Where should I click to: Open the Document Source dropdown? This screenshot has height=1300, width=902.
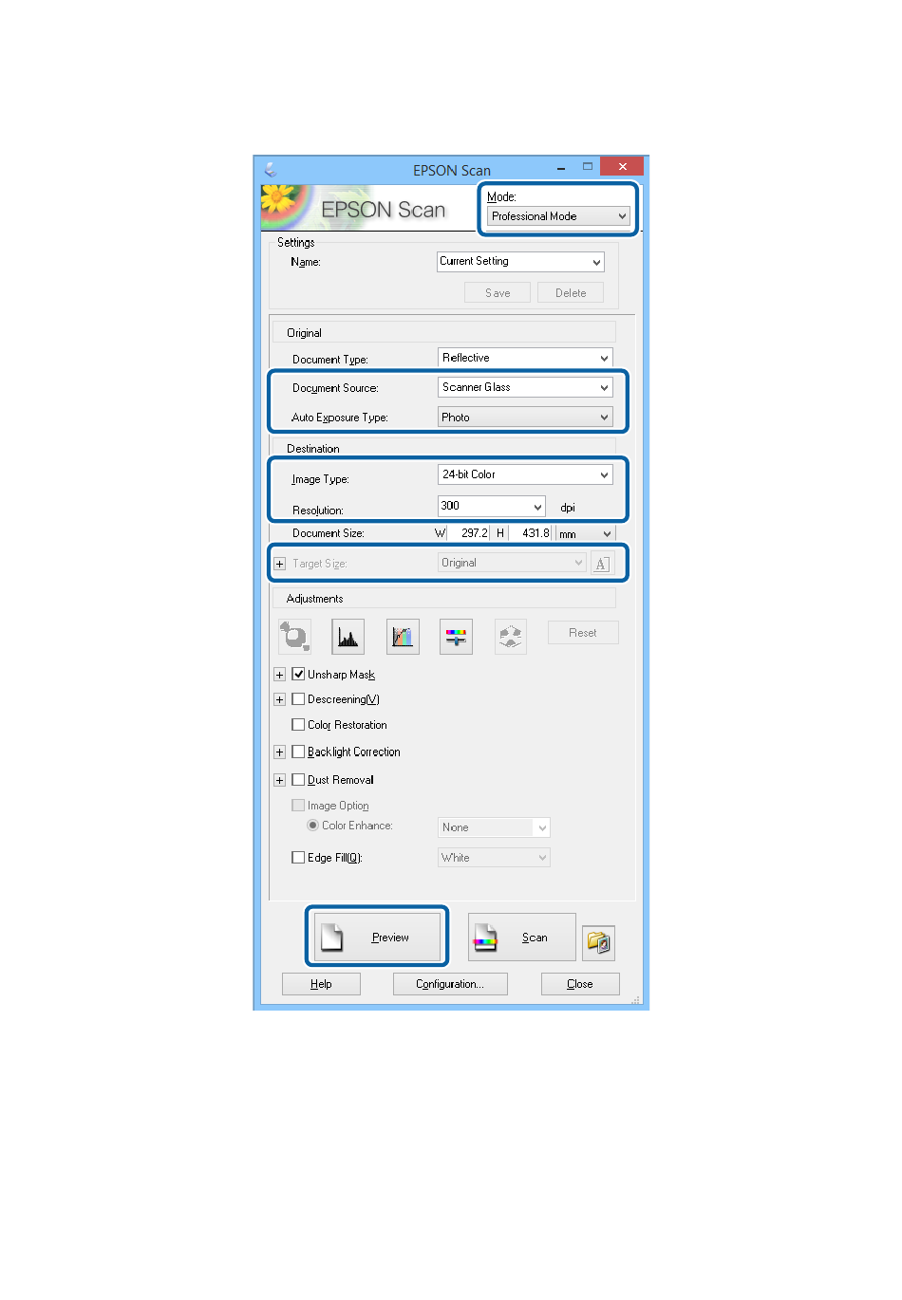pos(525,387)
